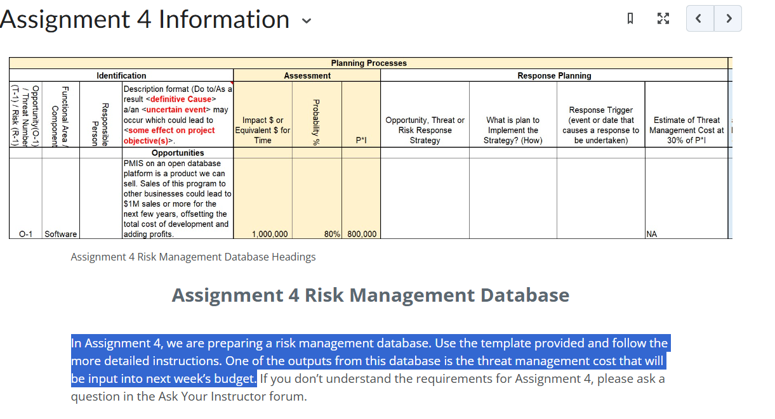
Task: Click the Assessment header cell
Action: [307, 75]
